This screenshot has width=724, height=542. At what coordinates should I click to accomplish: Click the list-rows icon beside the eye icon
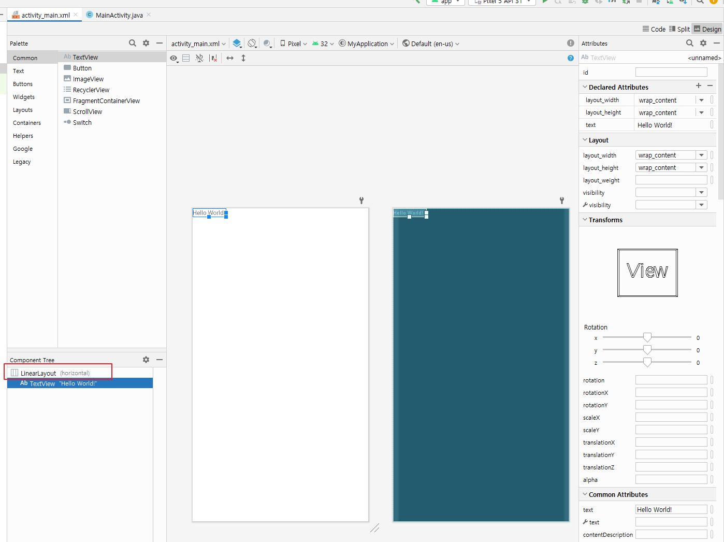[186, 58]
